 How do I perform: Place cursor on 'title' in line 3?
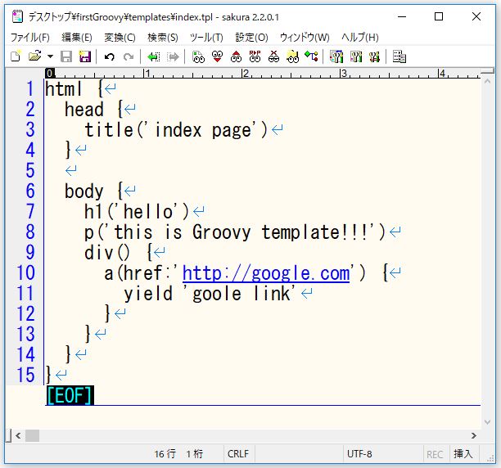[x=109, y=130]
